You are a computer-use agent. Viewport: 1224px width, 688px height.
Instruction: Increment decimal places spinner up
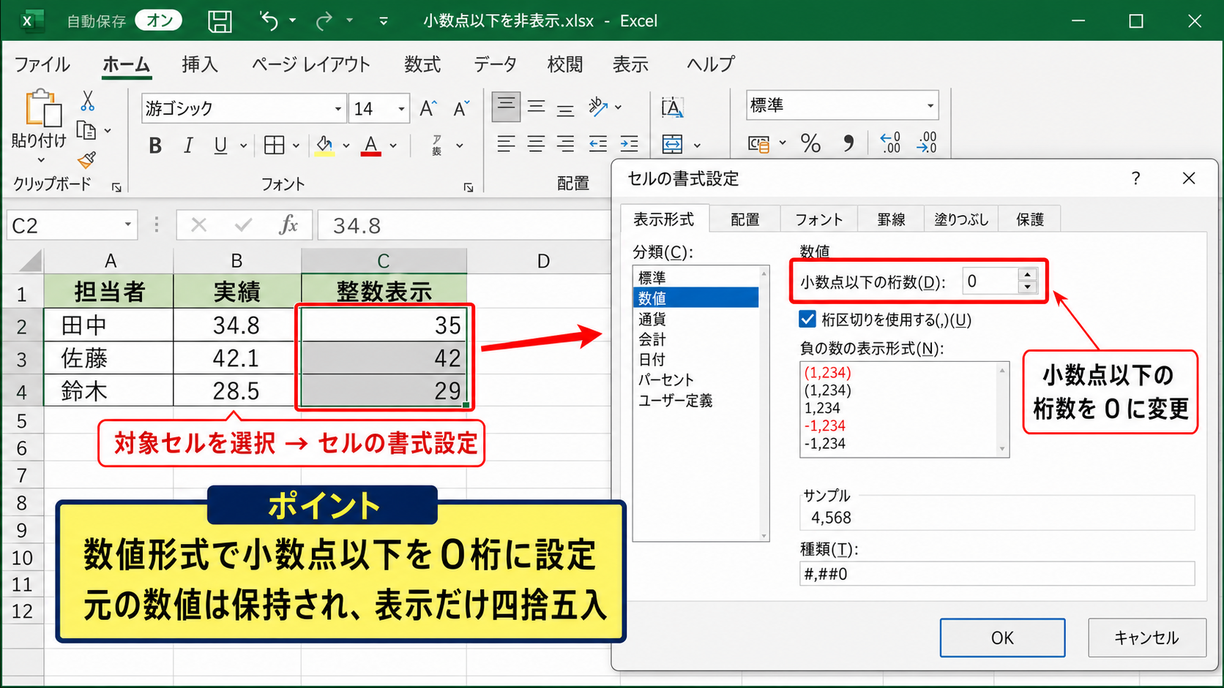1028,275
